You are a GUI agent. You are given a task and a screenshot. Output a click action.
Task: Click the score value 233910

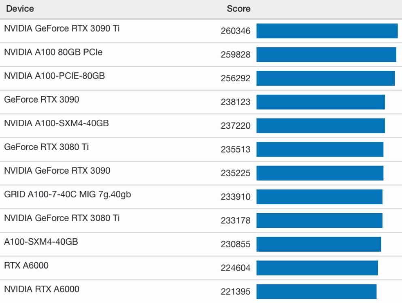tap(235, 197)
